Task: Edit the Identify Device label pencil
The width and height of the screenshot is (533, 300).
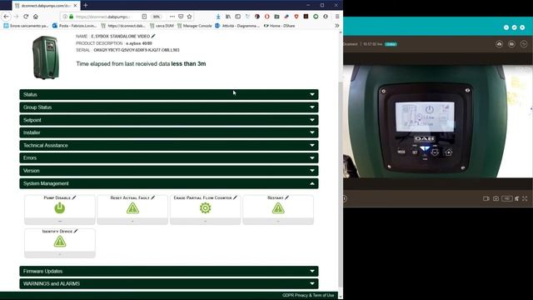Action: click(76, 231)
